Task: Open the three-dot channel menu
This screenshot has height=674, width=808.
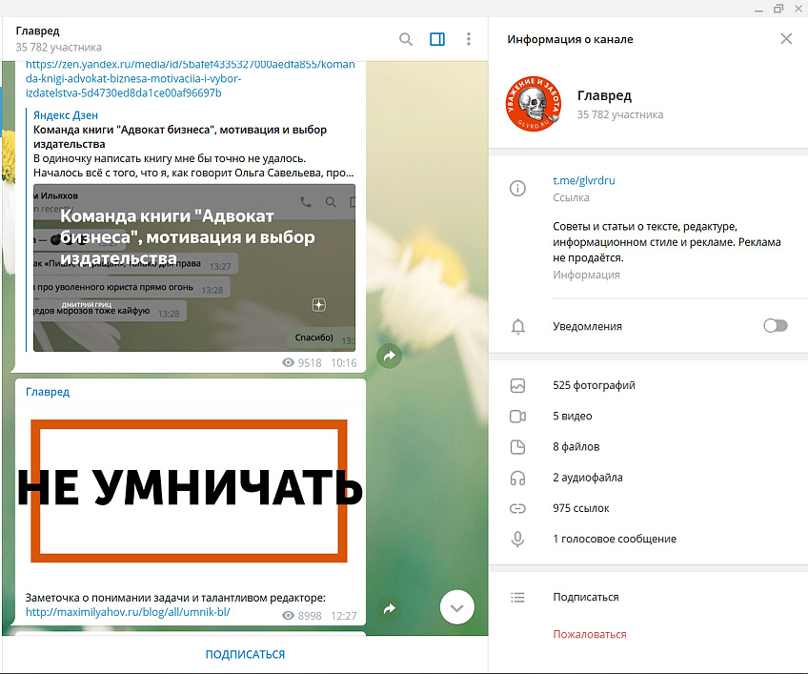Action: [469, 39]
